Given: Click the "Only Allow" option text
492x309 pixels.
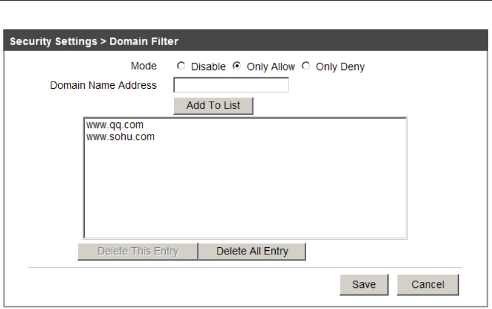Looking at the screenshot, I should click(271, 67).
